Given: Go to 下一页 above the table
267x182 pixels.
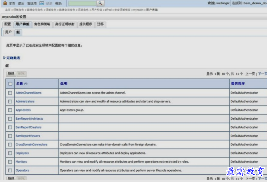Looking at the screenshot, I should coord(263,74).
